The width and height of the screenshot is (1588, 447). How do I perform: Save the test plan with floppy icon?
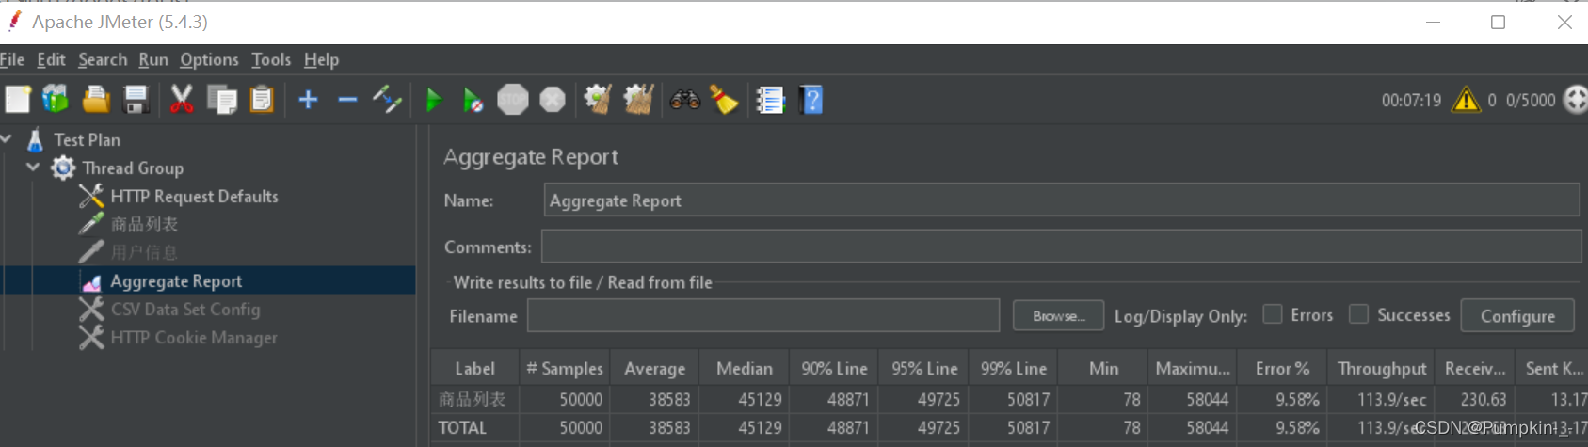click(136, 99)
